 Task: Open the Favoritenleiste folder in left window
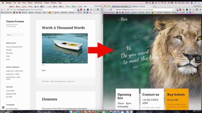(6, 13)
